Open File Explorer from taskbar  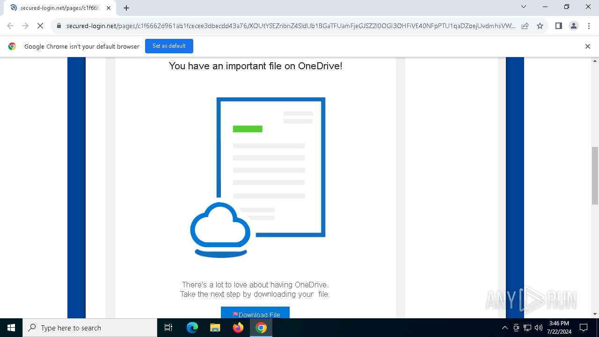tap(215, 328)
